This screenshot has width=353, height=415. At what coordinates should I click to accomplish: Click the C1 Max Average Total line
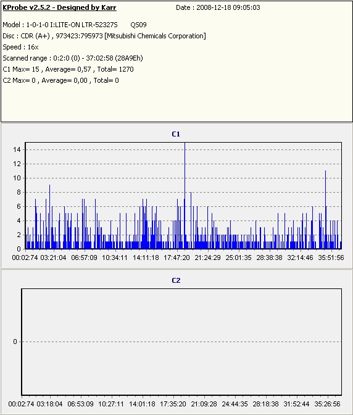69,69
